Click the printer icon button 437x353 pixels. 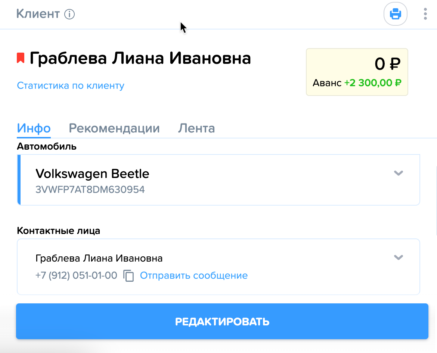395,14
